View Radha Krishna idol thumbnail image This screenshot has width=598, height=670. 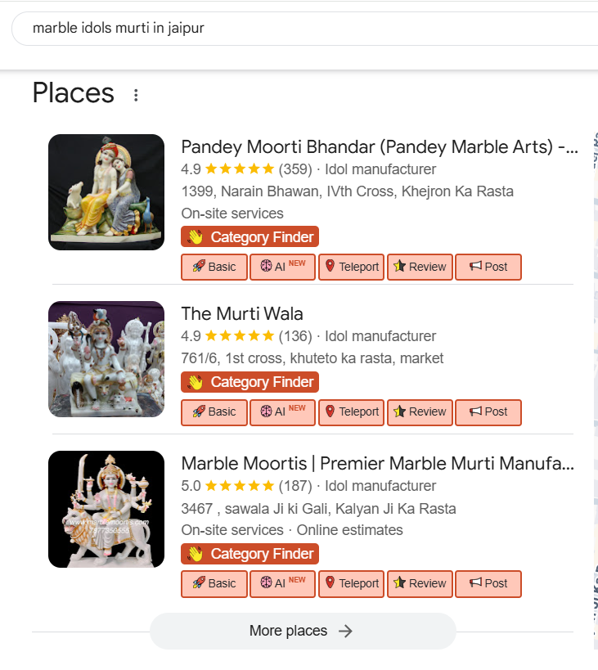[x=106, y=192]
